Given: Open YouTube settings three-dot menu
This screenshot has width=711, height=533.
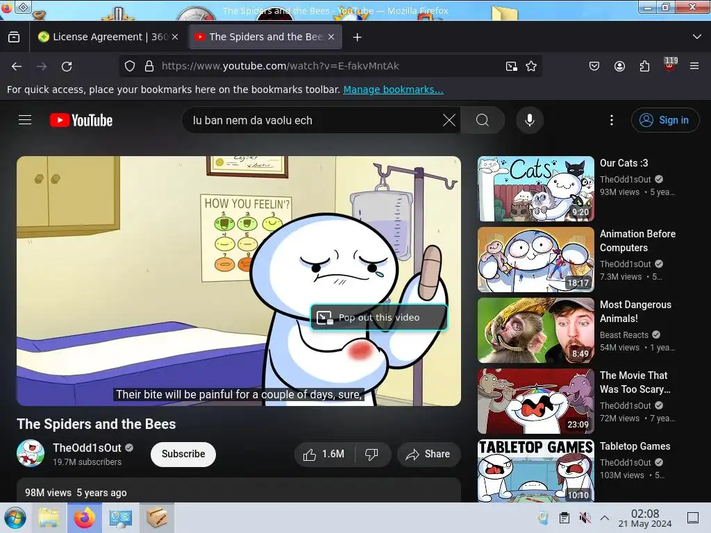Looking at the screenshot, I should 612,120.
